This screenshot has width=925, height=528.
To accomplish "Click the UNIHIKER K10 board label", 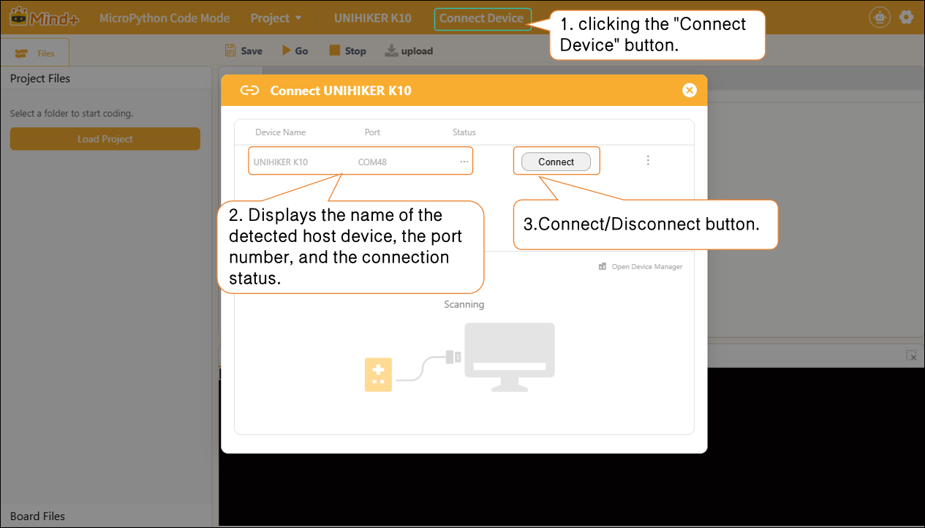I will (x=372, y=18).
